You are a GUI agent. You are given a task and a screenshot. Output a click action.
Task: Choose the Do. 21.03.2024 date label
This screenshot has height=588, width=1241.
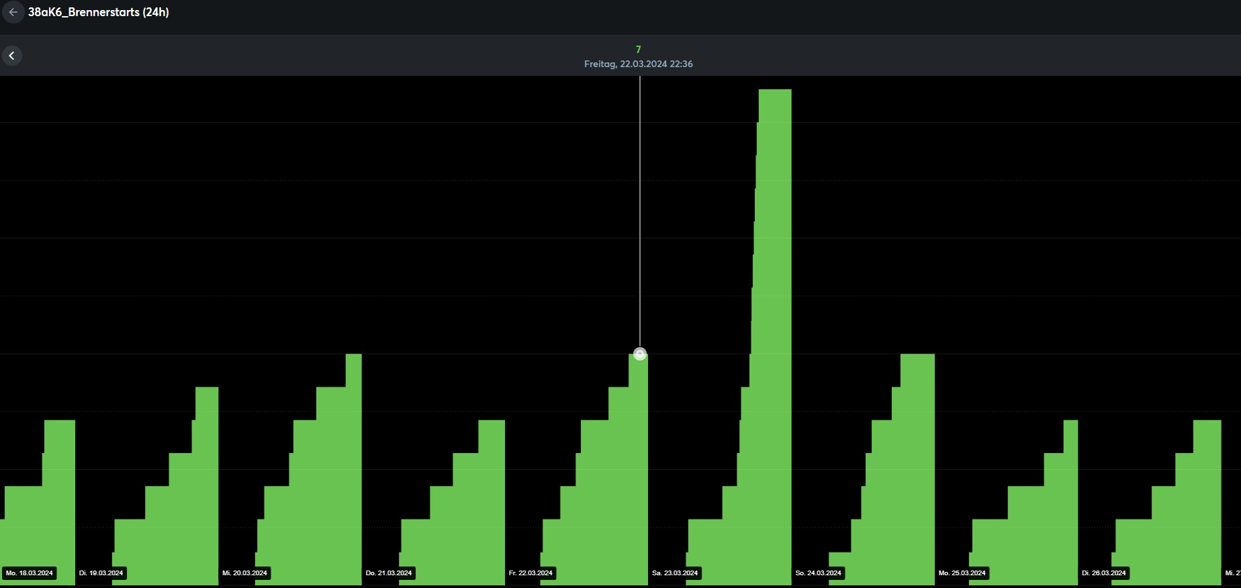point(389,573)
